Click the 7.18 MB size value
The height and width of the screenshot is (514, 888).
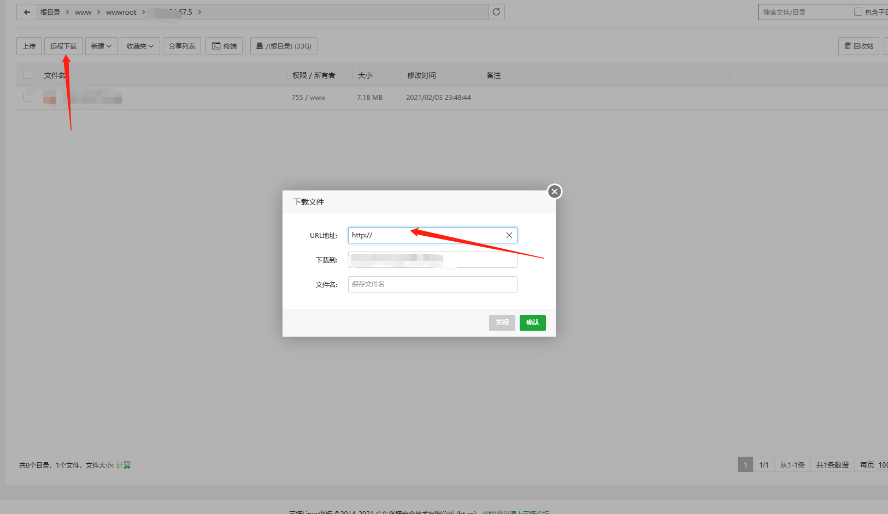tap(370, 97)
